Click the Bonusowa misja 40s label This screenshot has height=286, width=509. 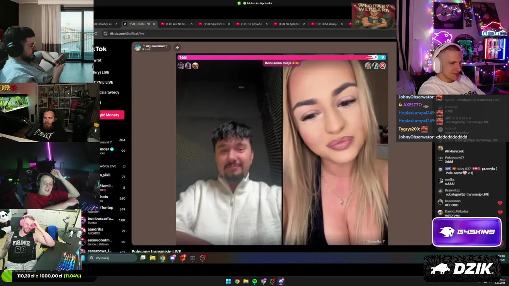click(x=282, y=63)
